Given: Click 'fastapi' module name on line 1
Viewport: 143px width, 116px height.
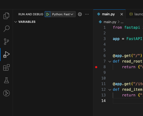Looking at the screenshot, I should [x=132, y=27].
